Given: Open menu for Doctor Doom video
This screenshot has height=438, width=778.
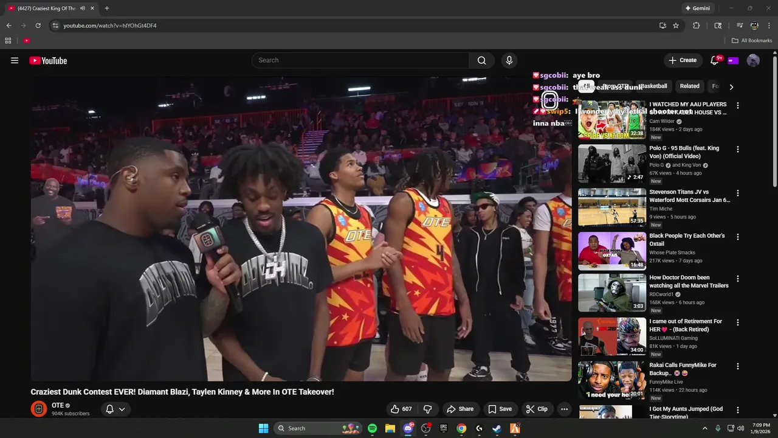Looking at the screenshot, I should tap(738, 279).
